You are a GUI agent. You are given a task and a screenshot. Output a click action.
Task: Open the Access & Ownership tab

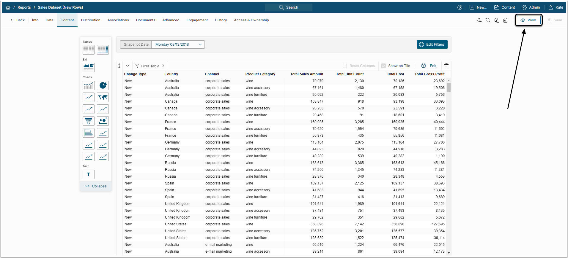click(x=251, y=20)
